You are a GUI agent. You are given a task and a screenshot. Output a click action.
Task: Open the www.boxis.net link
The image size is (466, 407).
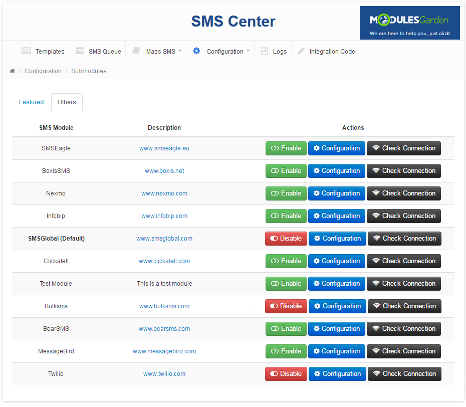pos(164,171)
